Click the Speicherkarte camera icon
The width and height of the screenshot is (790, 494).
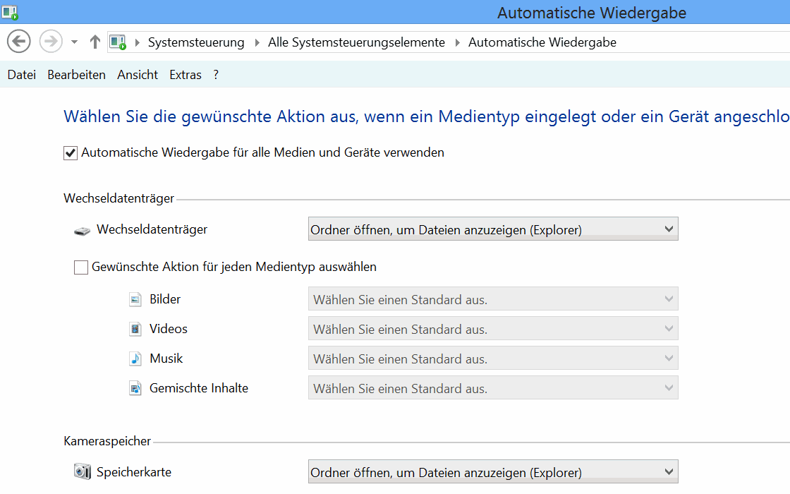[x=83, y=472]
